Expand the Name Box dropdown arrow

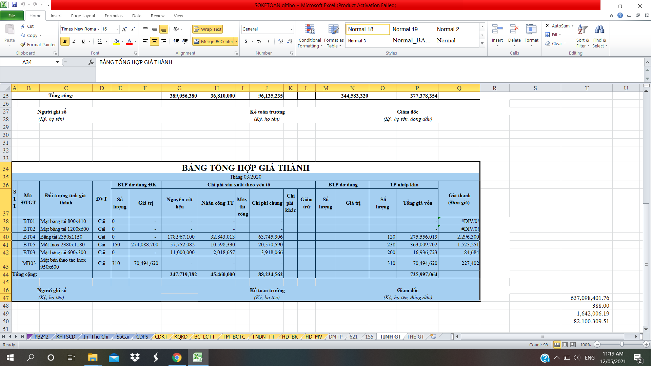coord(58,62)
